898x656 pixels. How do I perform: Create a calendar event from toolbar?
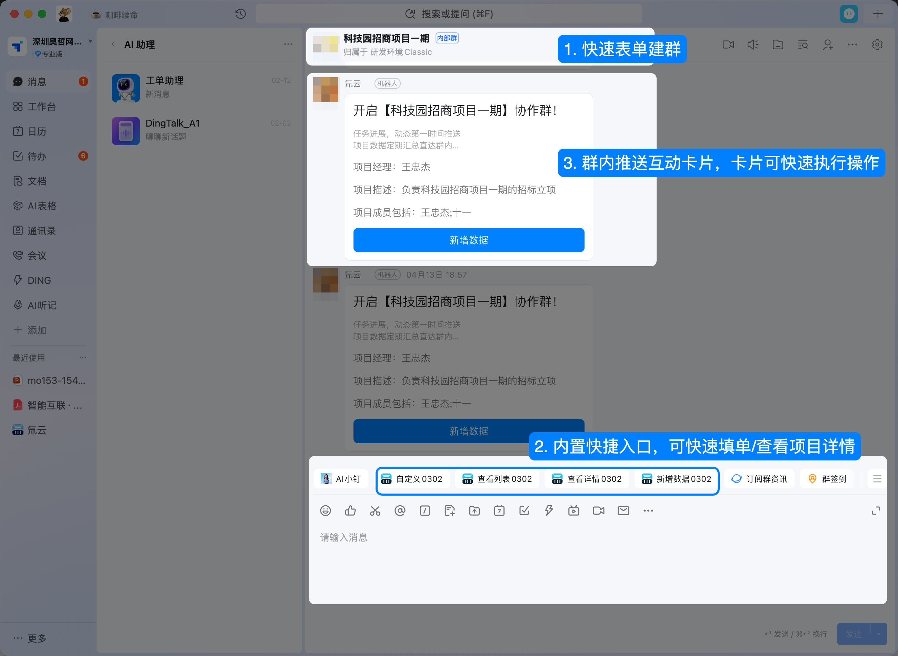[x=499, y=511]
